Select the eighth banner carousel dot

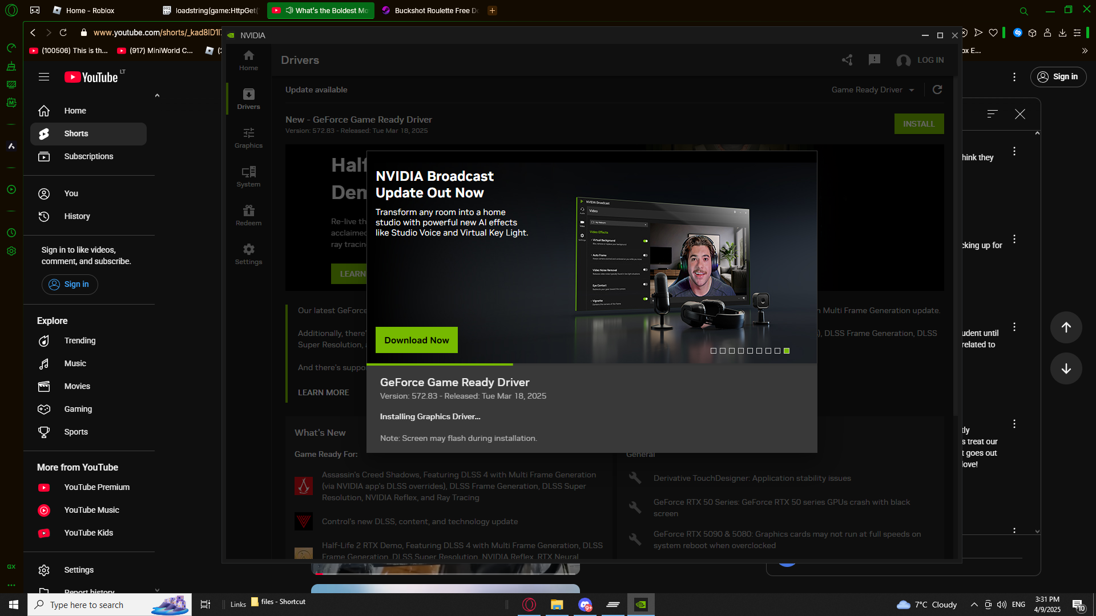pos(777,351)
